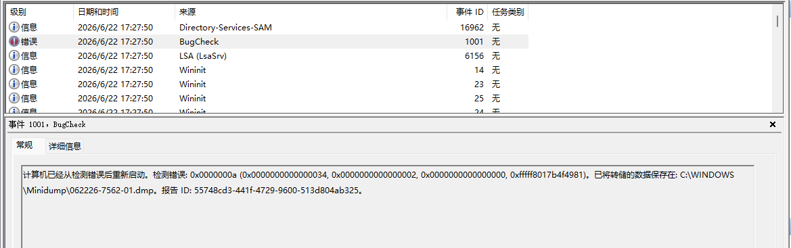Click info icon of Wininit event 25 row

[14, 98]
